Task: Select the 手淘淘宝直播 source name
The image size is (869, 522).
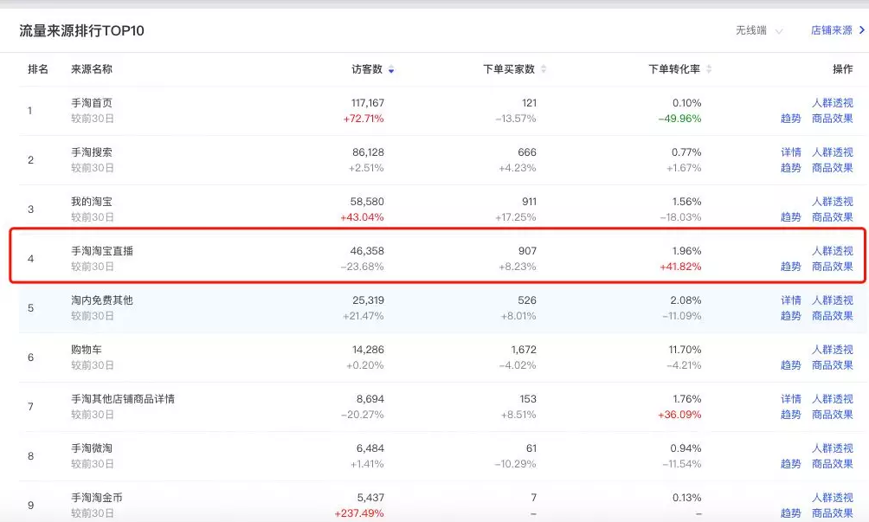Action: 102,251
